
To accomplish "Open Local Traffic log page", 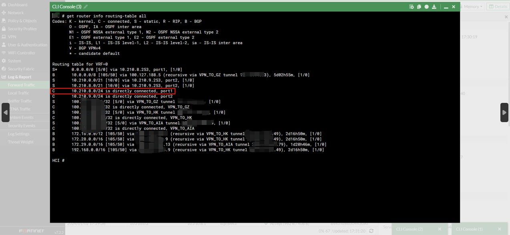I will pos(18,93).
